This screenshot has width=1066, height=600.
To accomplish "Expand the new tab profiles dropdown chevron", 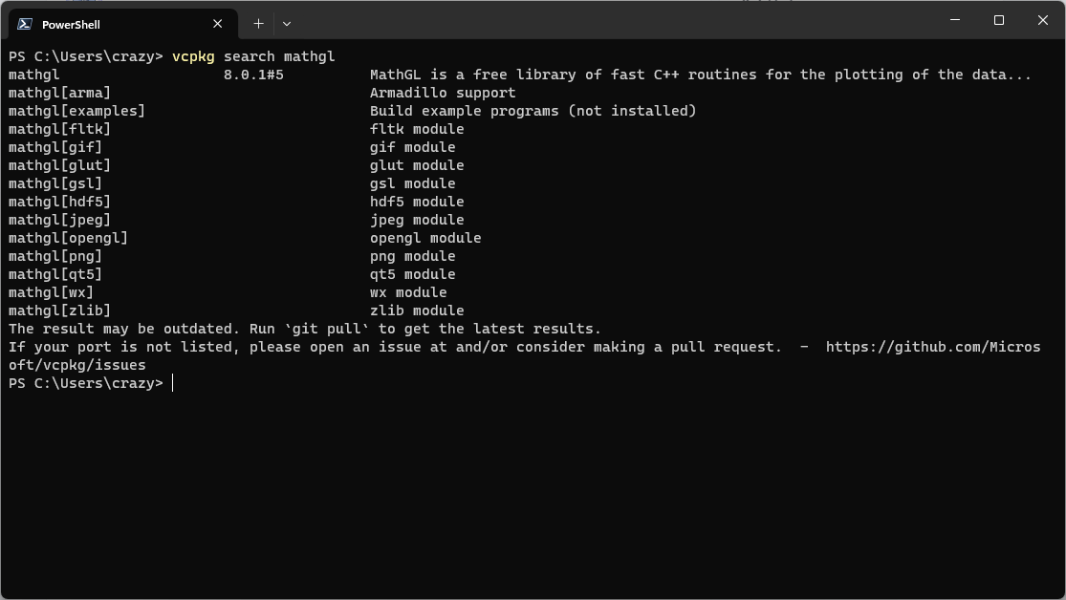I will coord(286,24).
